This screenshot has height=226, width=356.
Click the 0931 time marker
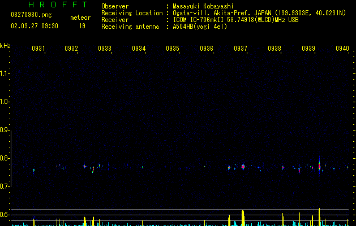(x=38, y=49)
